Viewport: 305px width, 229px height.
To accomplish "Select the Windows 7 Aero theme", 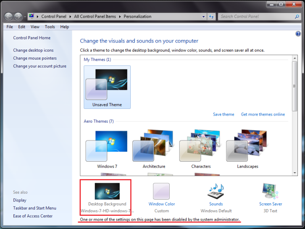I will tap(107, 150).
